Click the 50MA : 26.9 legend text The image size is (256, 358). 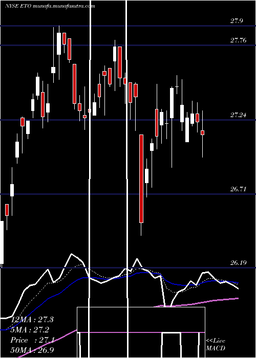pos(32,350)
